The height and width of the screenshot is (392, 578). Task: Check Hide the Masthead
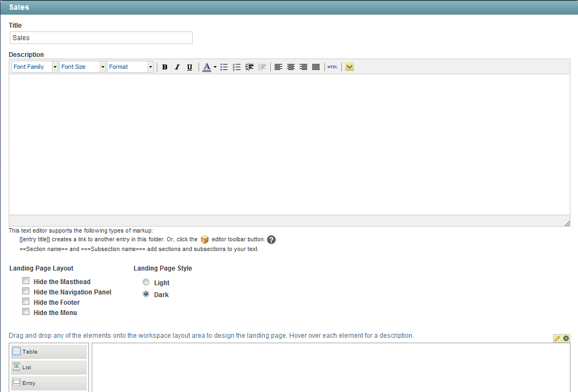(26, 281)
